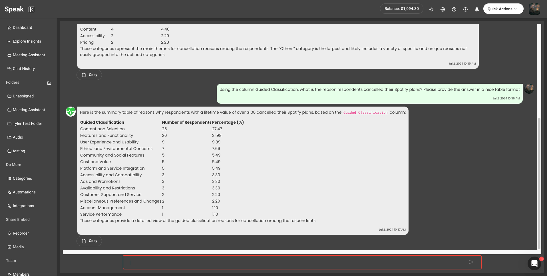Open the user profile avatar menu
The width and height of the screenshot is (547, 276).
(534, 9)
